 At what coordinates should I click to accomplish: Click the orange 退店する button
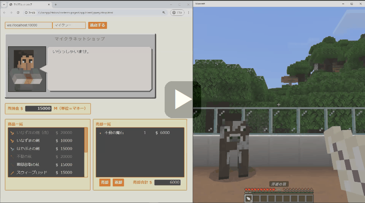pyautogui.click(x=97, y=25)
